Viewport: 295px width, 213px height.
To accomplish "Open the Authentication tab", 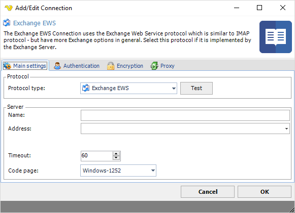I will [x=77, y=66].
